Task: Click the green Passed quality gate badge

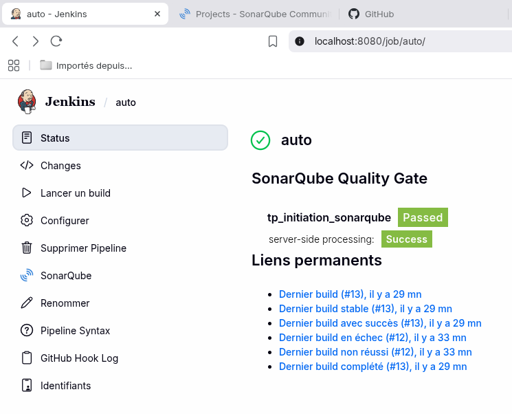Action: point(423,217)
